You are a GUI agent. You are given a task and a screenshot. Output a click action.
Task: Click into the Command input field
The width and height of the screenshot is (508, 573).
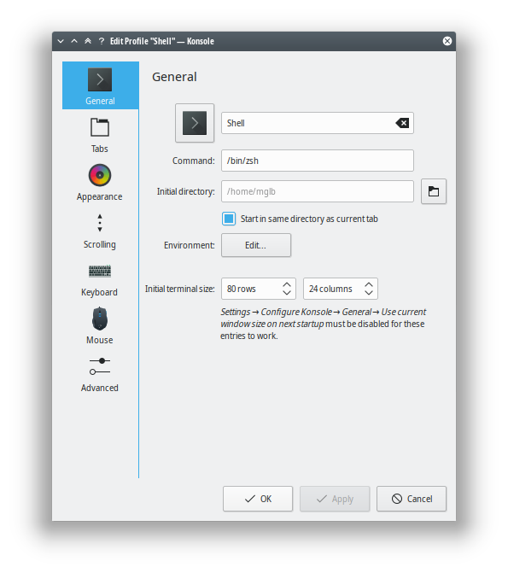point(318,161)
